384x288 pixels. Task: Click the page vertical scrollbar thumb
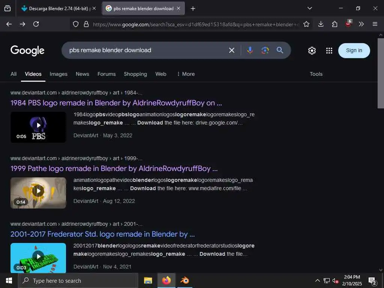click(x=381, y=73)
